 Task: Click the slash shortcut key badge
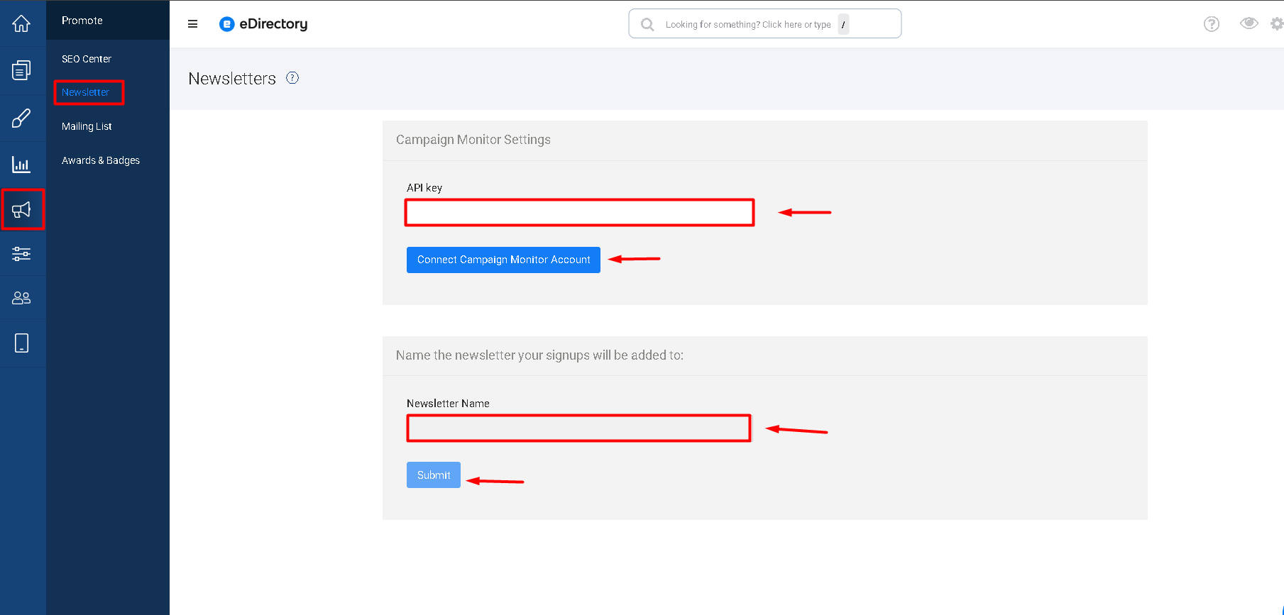843,24
